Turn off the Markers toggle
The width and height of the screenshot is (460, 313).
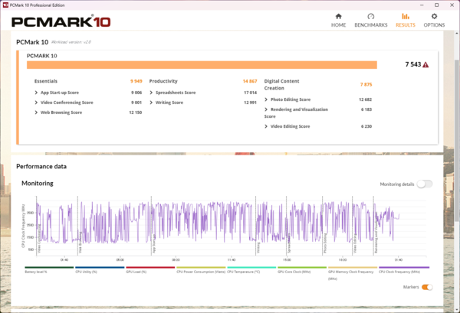coord(427,287)
